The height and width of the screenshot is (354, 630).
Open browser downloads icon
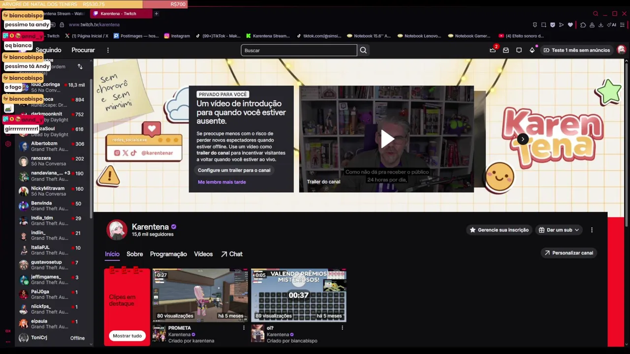click(x=601, y=25)
